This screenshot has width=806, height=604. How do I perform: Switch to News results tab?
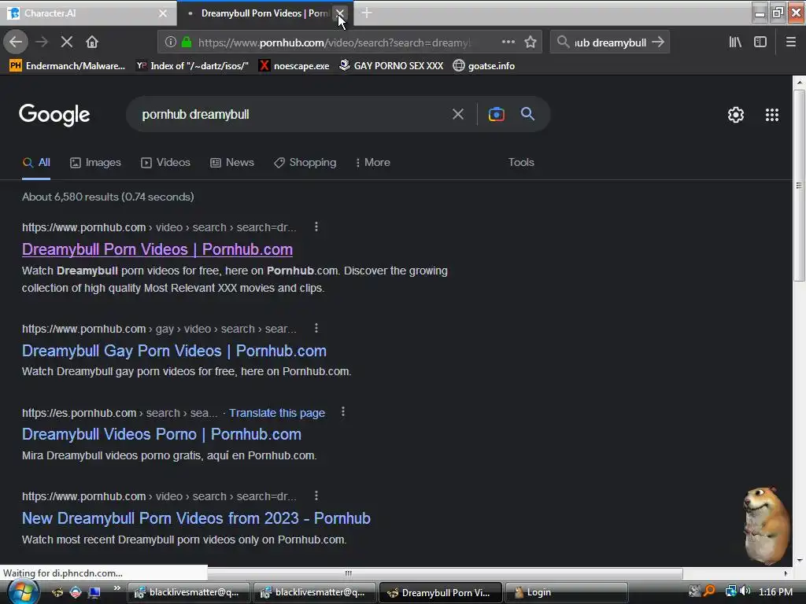[x=232, y=162]
